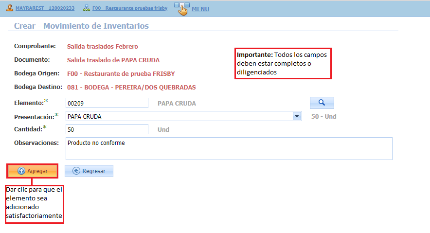Expand the Presentación dropdown arrow

pos(297,116)
